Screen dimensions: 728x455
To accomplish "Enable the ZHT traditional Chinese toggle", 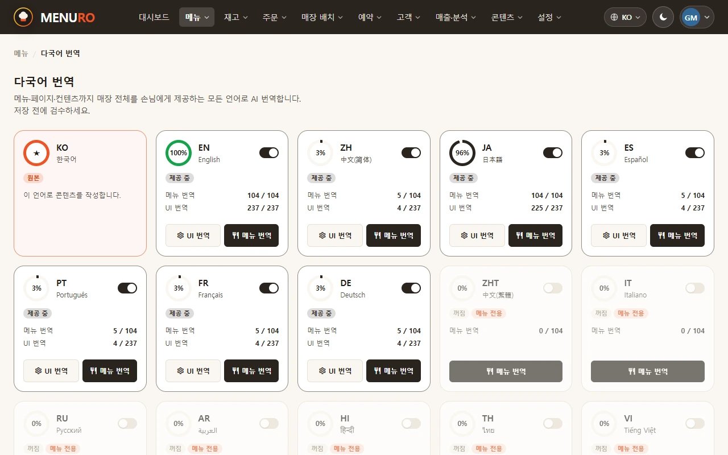I will pos(553,288).
